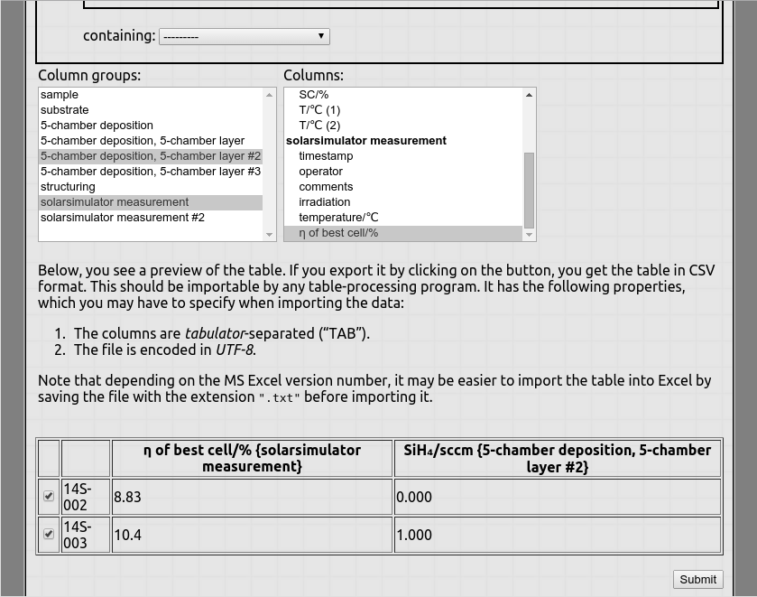Select 'temperature/°C' column
This screenshot has height=597, width=757.
pyautogui.click(x=403, y=218)
